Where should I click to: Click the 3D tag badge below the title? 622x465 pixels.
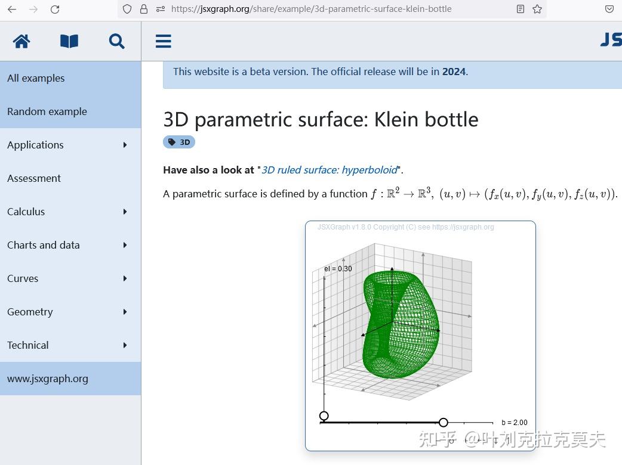pyautogui.click(x=178, y=142)
